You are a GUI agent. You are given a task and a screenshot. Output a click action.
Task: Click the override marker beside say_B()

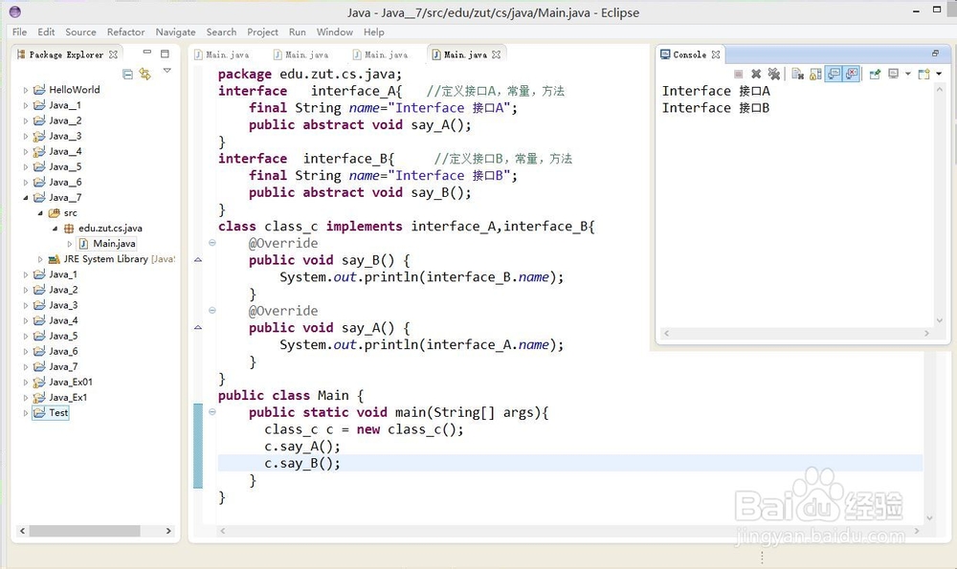(198, 260)
